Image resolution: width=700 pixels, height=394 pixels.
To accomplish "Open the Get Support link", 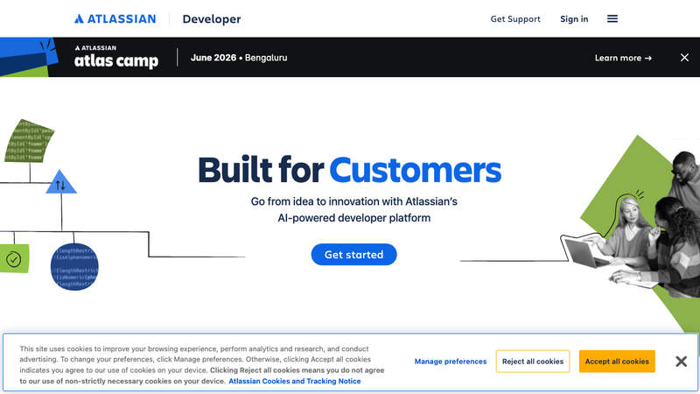I will click(515, 18).
